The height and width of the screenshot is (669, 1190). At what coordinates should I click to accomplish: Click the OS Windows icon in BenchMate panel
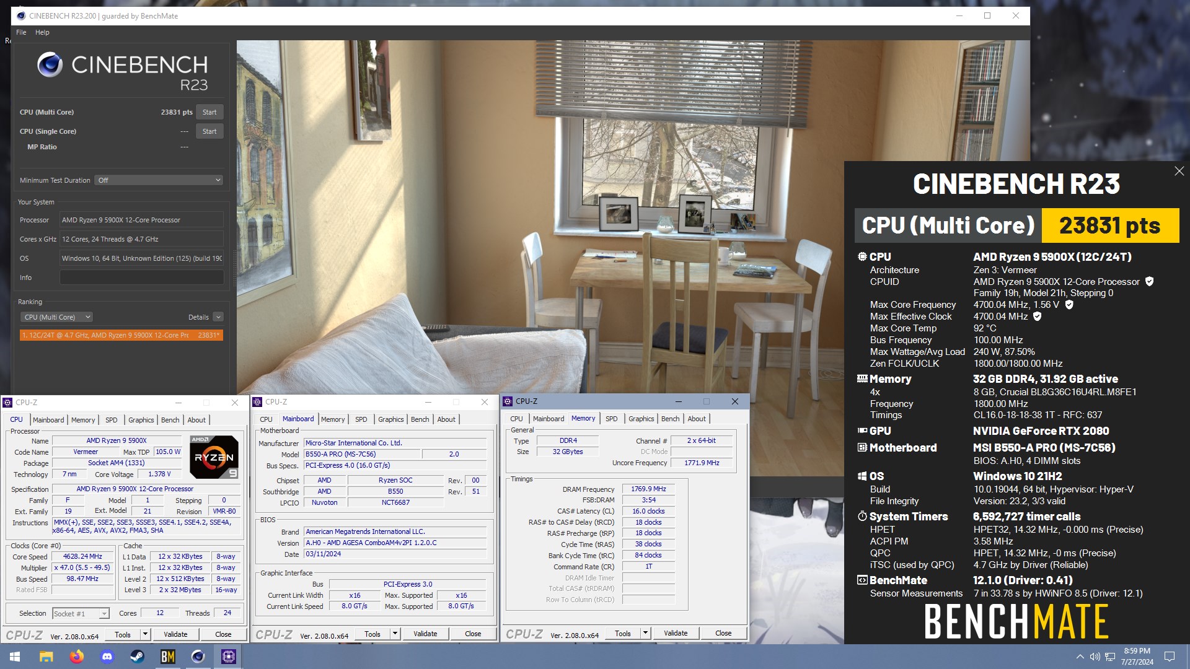click(862, 476)
